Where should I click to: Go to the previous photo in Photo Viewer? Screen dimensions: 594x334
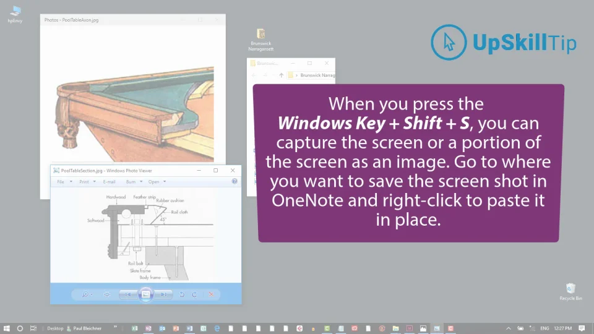click(128, 294)
